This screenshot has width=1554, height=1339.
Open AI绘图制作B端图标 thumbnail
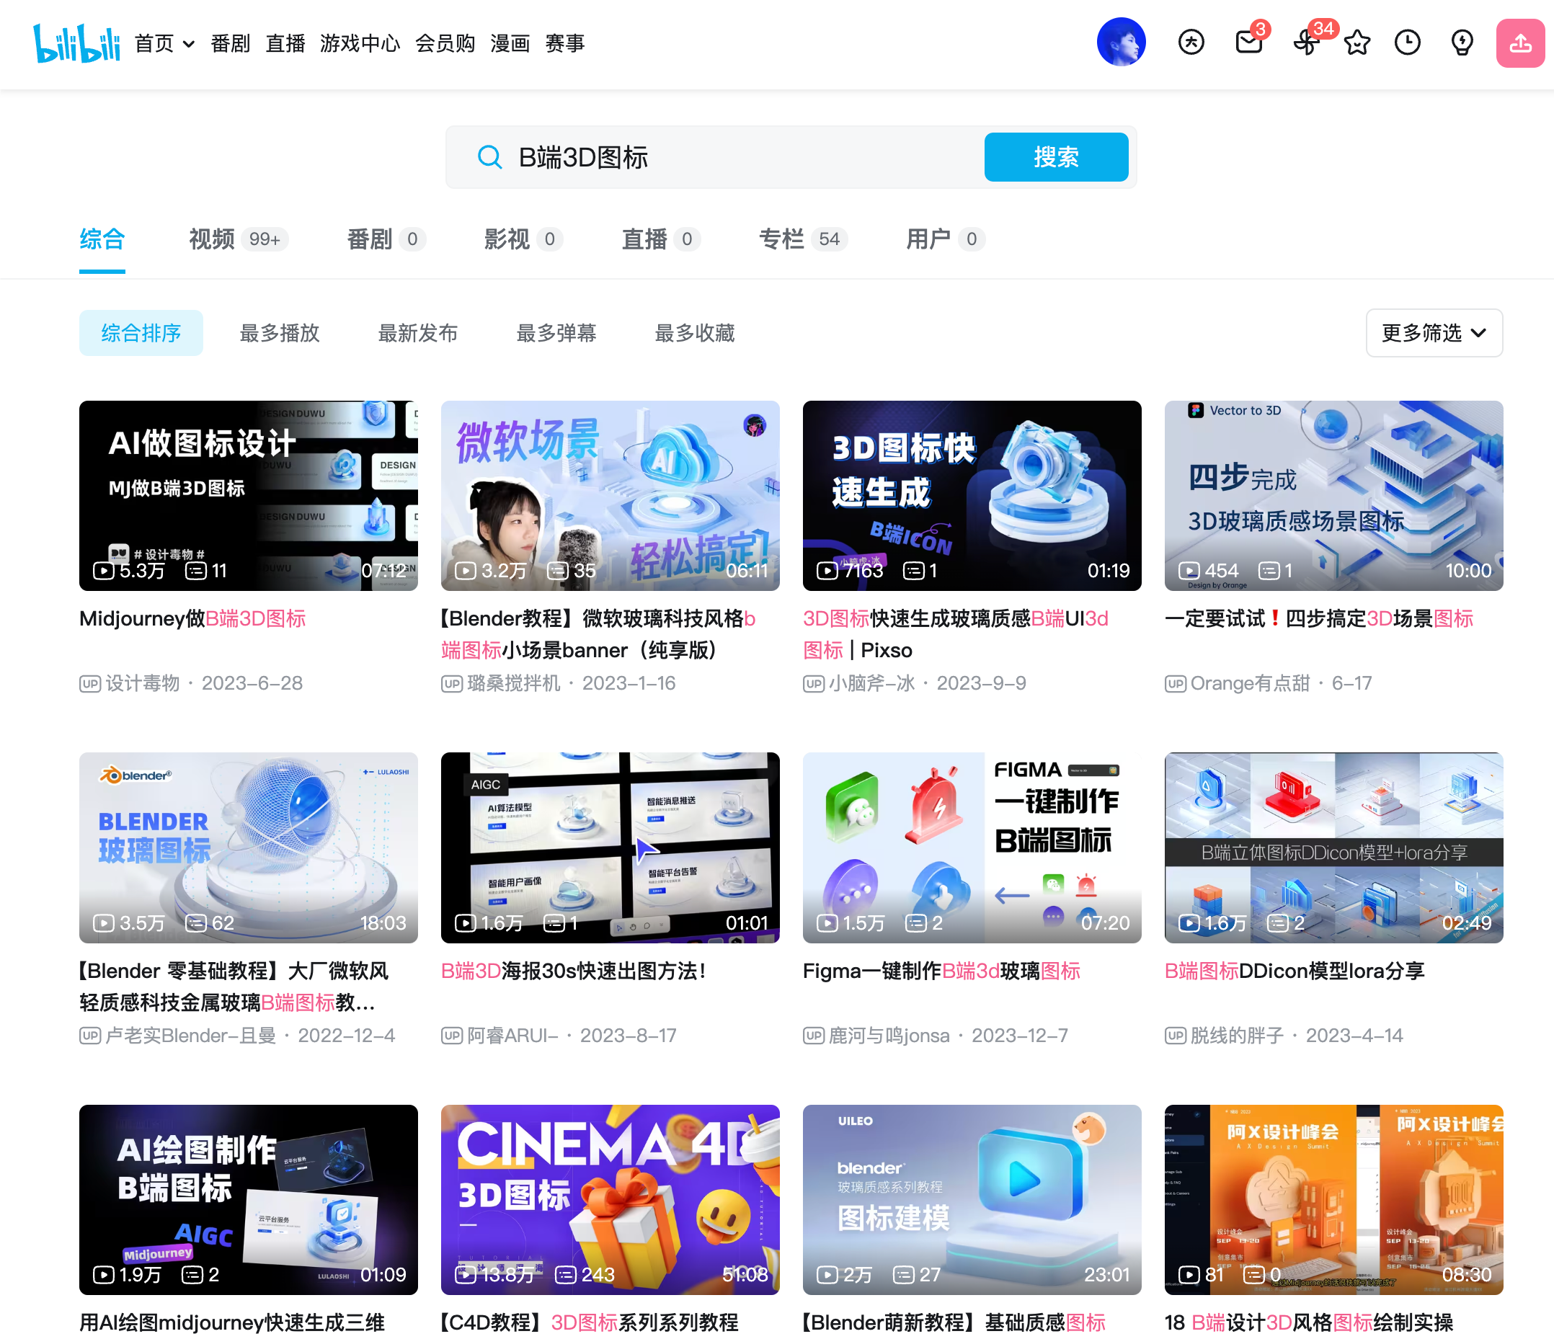point(248,1200)
